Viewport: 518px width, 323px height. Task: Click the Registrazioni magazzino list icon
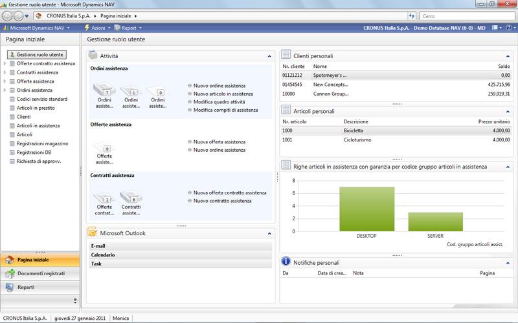pos(12,143)
